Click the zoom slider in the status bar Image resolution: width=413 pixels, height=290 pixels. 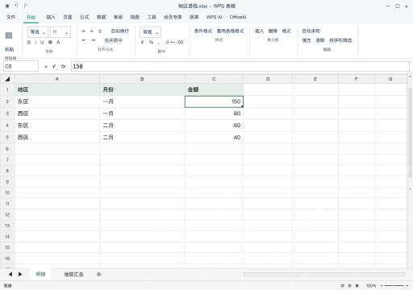(394, 286)
